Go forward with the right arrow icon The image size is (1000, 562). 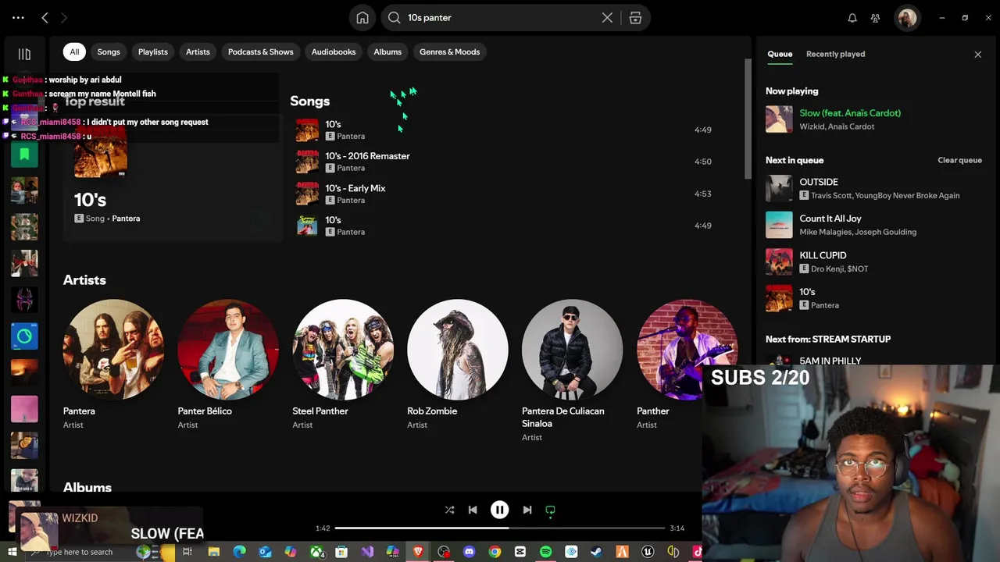(x=64, y=17)
